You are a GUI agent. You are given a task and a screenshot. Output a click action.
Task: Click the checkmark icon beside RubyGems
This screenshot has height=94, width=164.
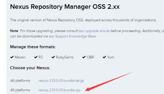(x=53, y=57)
